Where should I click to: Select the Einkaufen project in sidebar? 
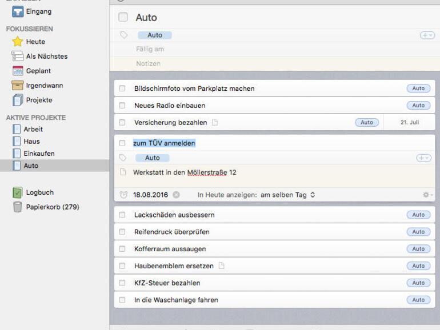pyautogui.click(x=39, y=154)
